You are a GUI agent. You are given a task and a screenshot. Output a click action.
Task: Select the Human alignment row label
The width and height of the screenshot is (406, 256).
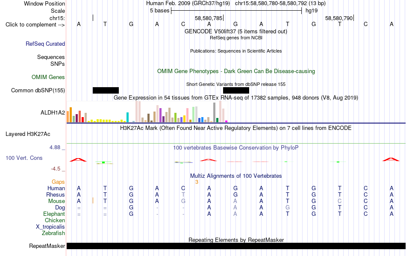(56, 188)
